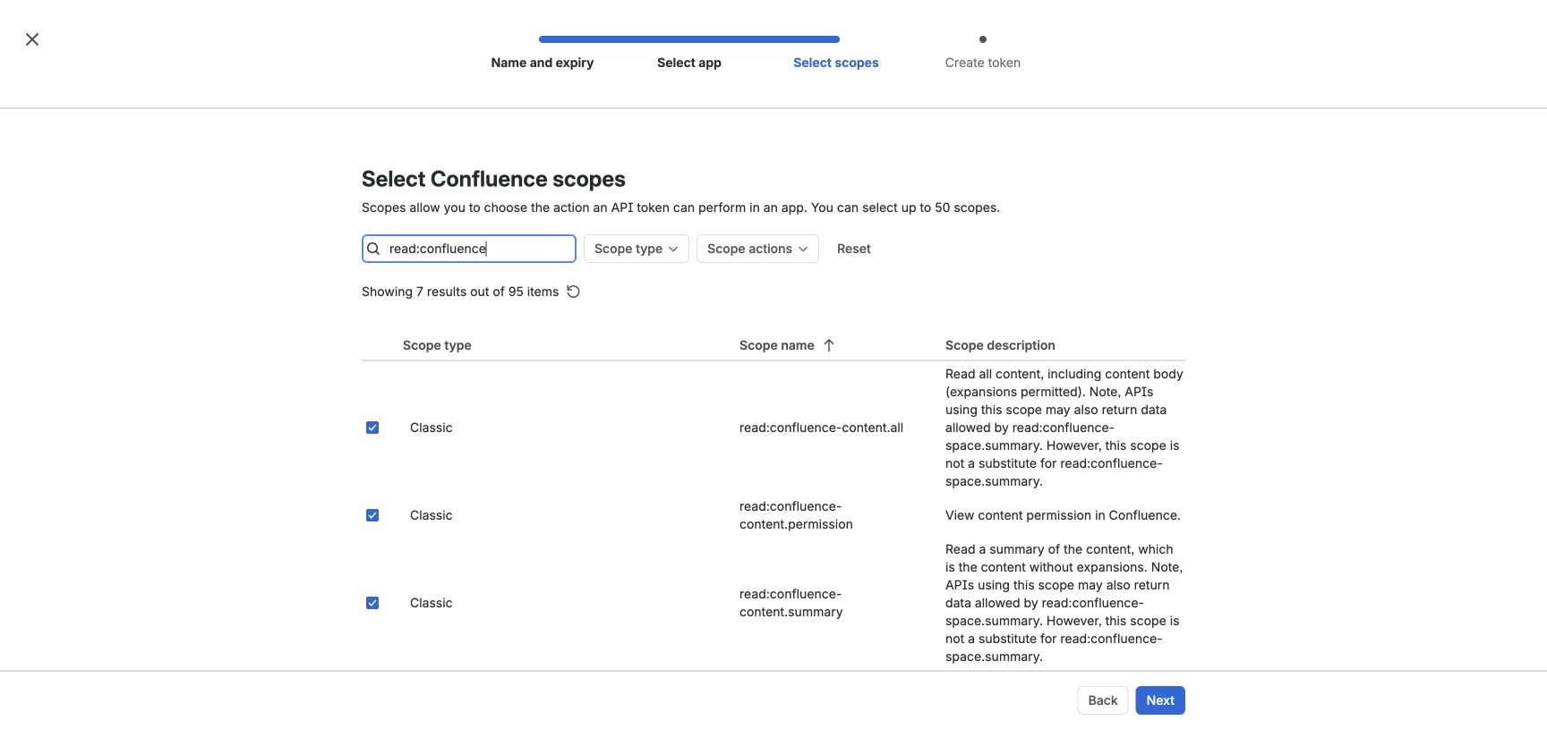The width and height of the screenshot is (1547, 729).
Task: Uncheck the read:confluence-content.permission scope checkbox
Action: pyautogui.click(x=372, y=515)
